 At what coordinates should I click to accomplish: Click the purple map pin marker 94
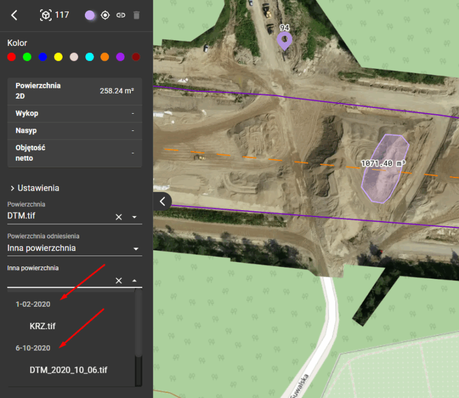[x=284, y=40]
